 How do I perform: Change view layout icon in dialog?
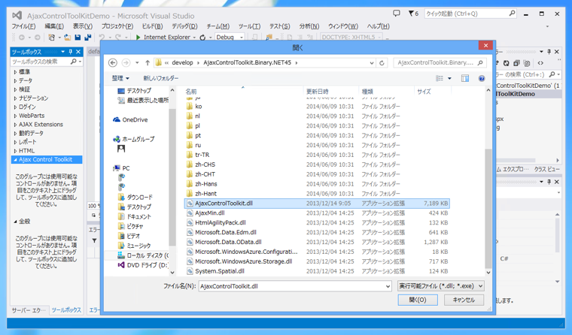point(440,78)
